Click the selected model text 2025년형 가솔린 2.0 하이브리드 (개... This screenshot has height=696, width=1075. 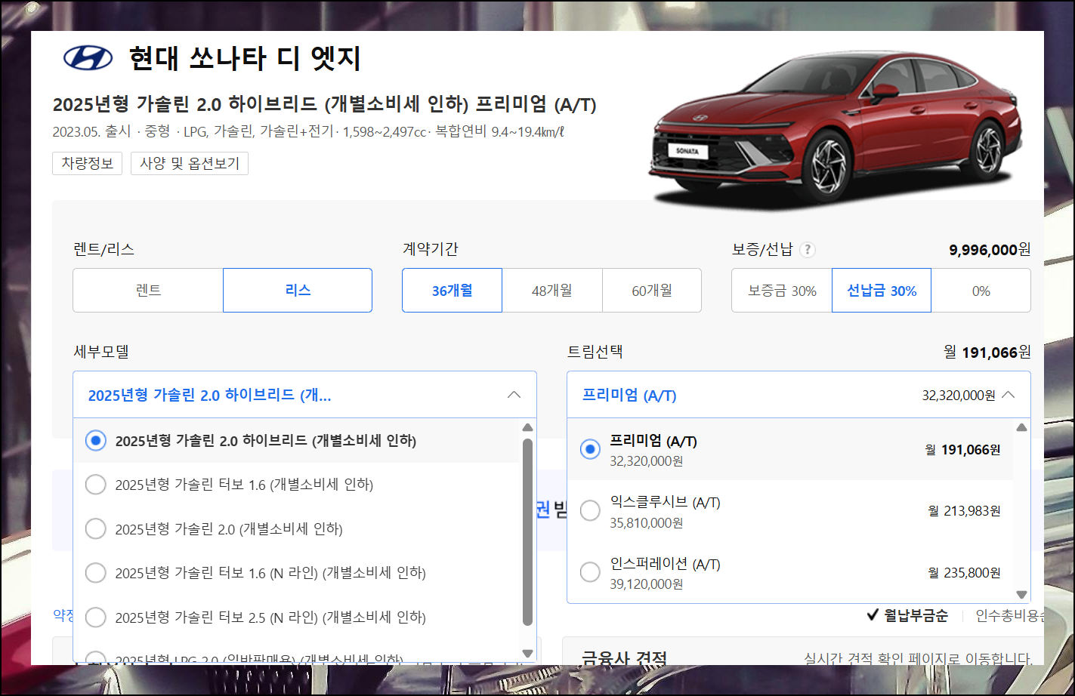(209, 395)
